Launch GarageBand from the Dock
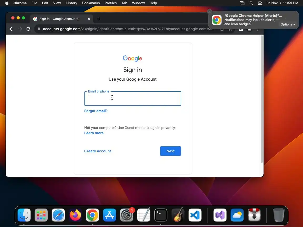303x227 pixels. coord(178,215)
